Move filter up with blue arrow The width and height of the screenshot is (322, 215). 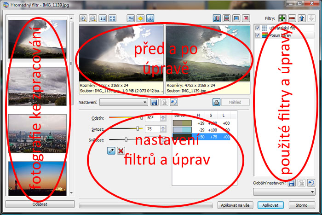tap(303, 18)
